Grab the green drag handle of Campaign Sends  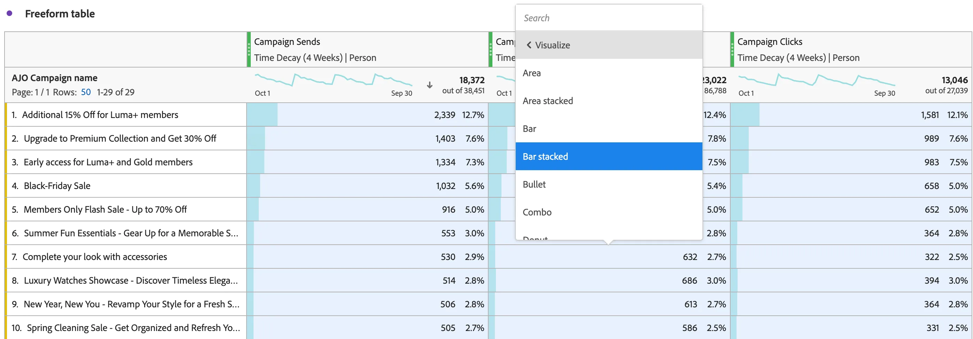click(249, 49)
